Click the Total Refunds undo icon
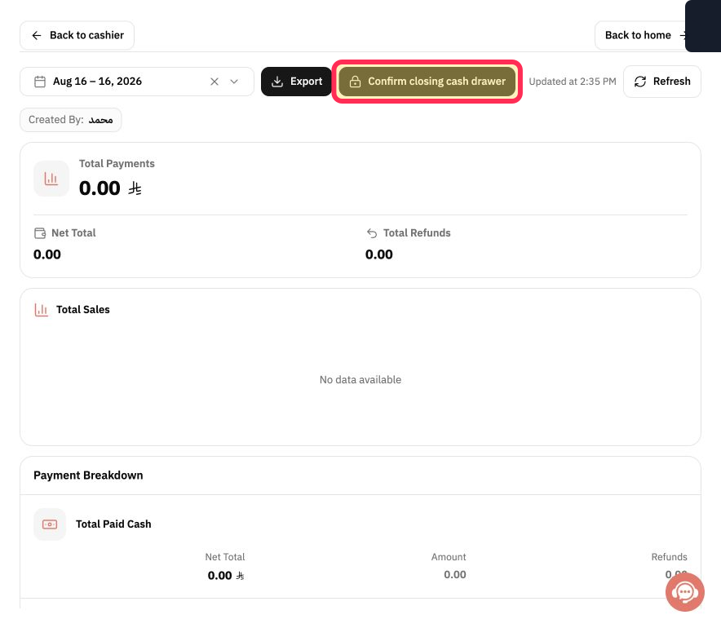The image size is (721, 628). tap(372, 233)
